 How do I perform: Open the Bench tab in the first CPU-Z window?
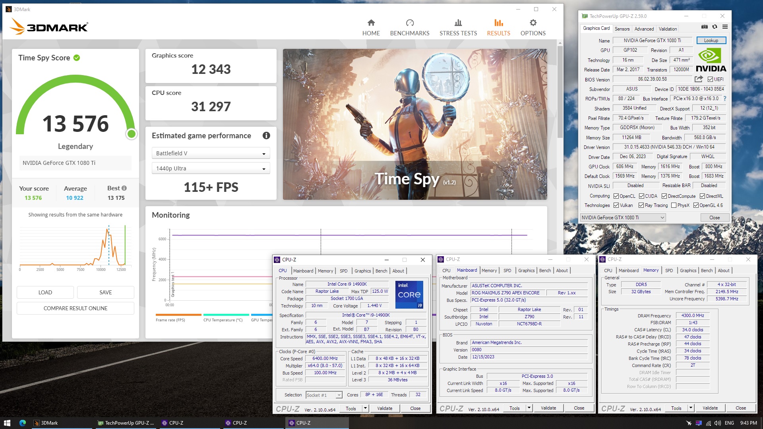coord(381,271)
